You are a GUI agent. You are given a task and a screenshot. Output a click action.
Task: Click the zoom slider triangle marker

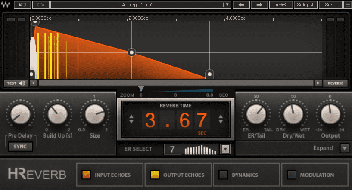(x=141, y=89)
